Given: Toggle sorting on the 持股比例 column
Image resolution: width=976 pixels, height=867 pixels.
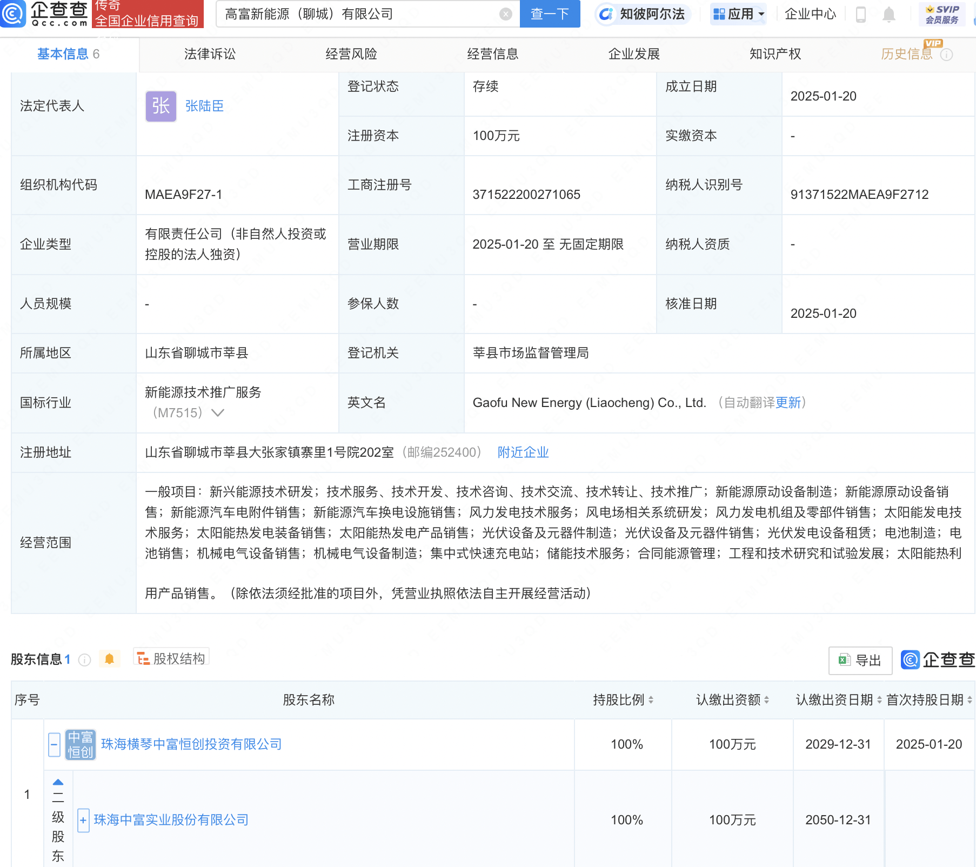Looking at the screenshot, I should tap(651, 699).
